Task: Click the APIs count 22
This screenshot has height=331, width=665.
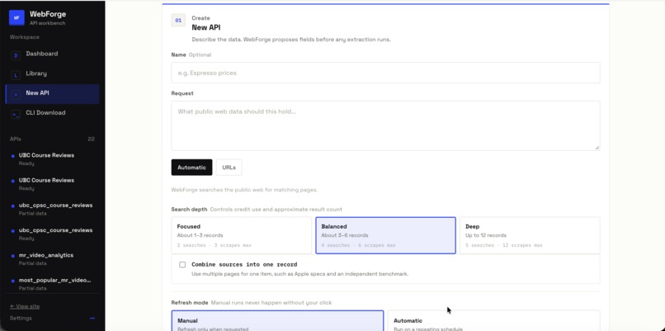Action: (x=91, y=139)
